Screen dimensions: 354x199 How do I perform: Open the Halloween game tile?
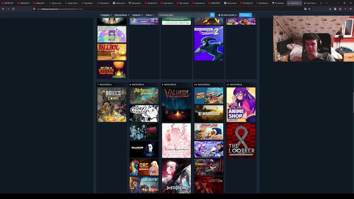(x=144, y=149)
